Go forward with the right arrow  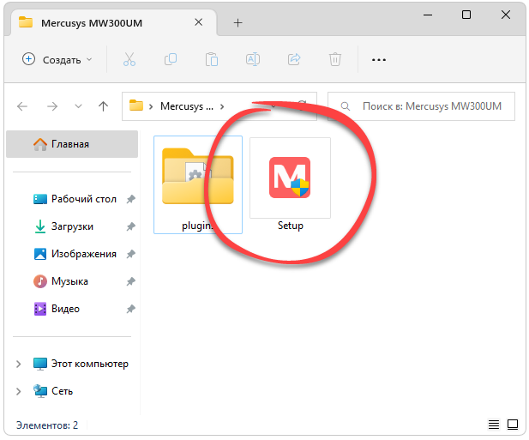52,106
